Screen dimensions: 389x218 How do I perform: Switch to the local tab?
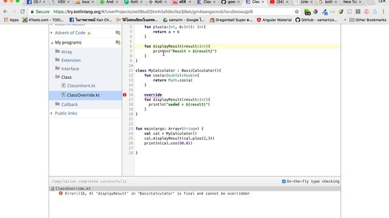[x=85, y=2]
